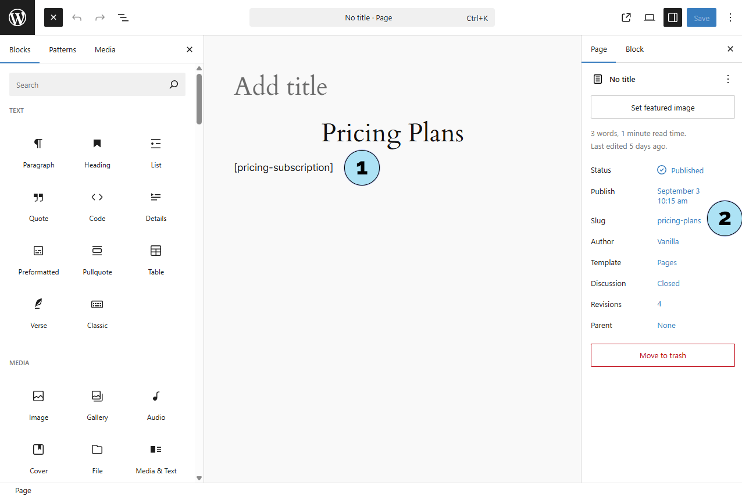Click the Undo arrow icon
The height and width of the screenshot is (496, 742).
pyautogui.click(x=77, y=17)
